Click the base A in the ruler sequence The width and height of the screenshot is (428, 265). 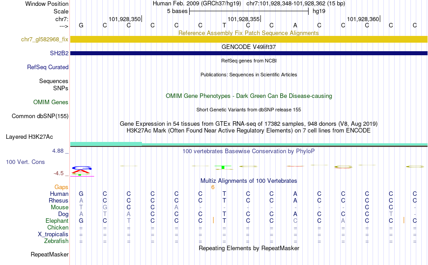[295, 26]
